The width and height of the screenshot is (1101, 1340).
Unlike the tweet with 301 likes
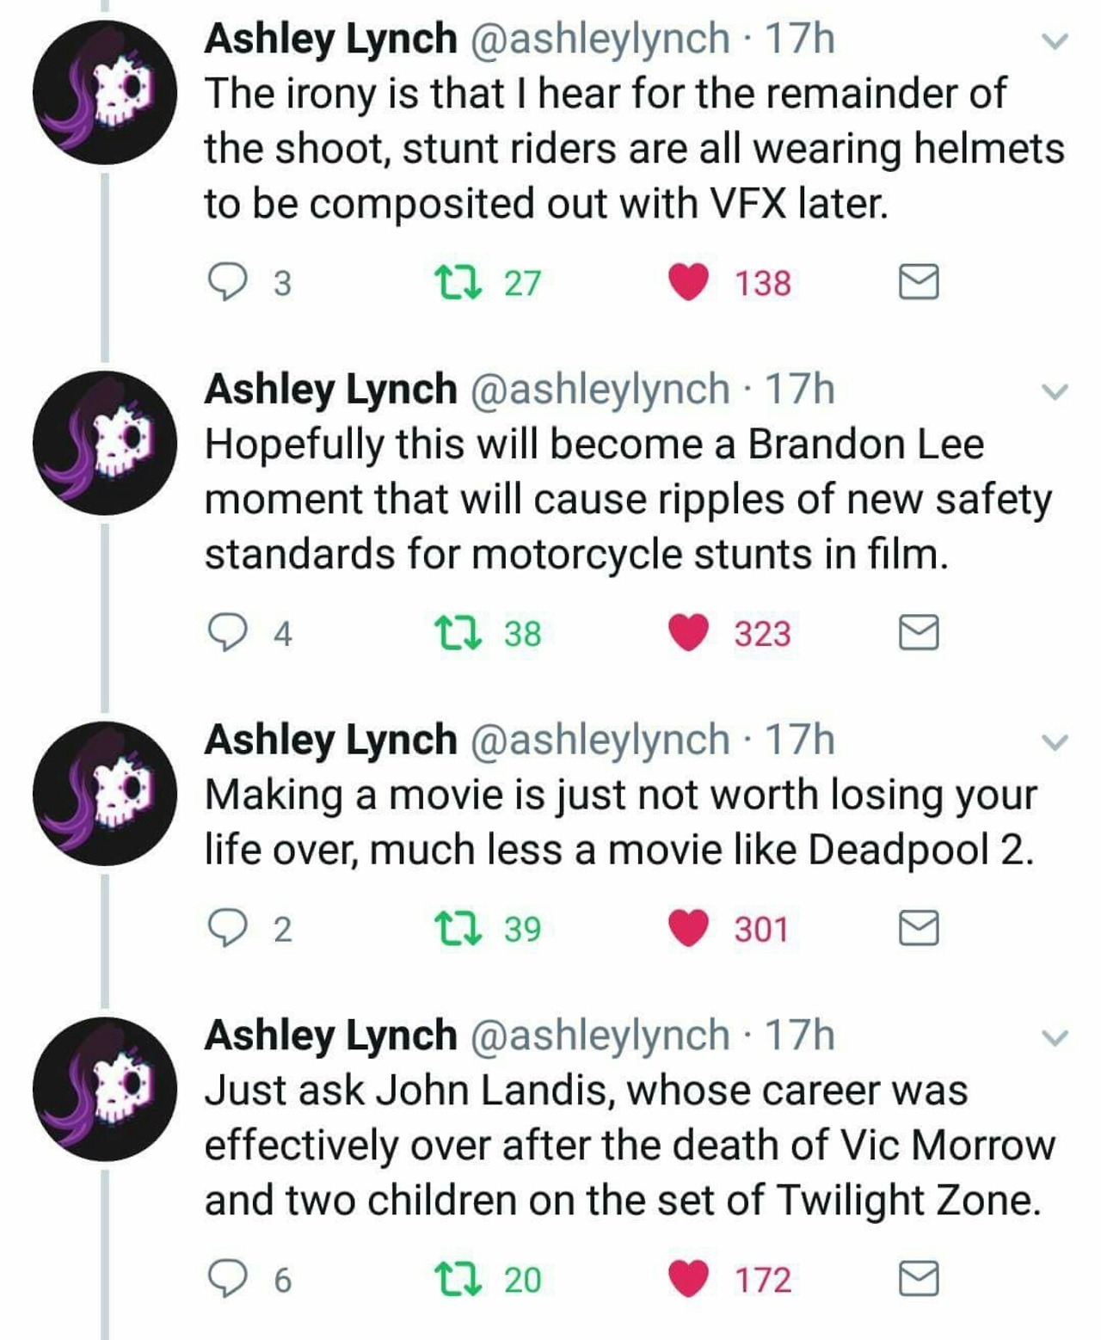pos(688,929)
